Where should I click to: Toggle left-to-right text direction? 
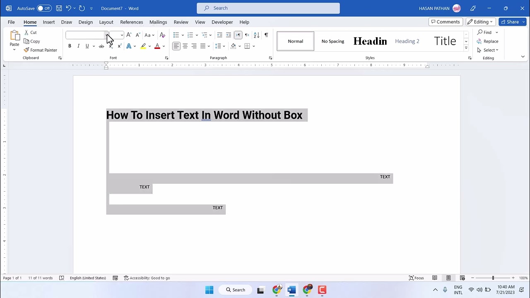pyautogui.click(x=238, y=35)
